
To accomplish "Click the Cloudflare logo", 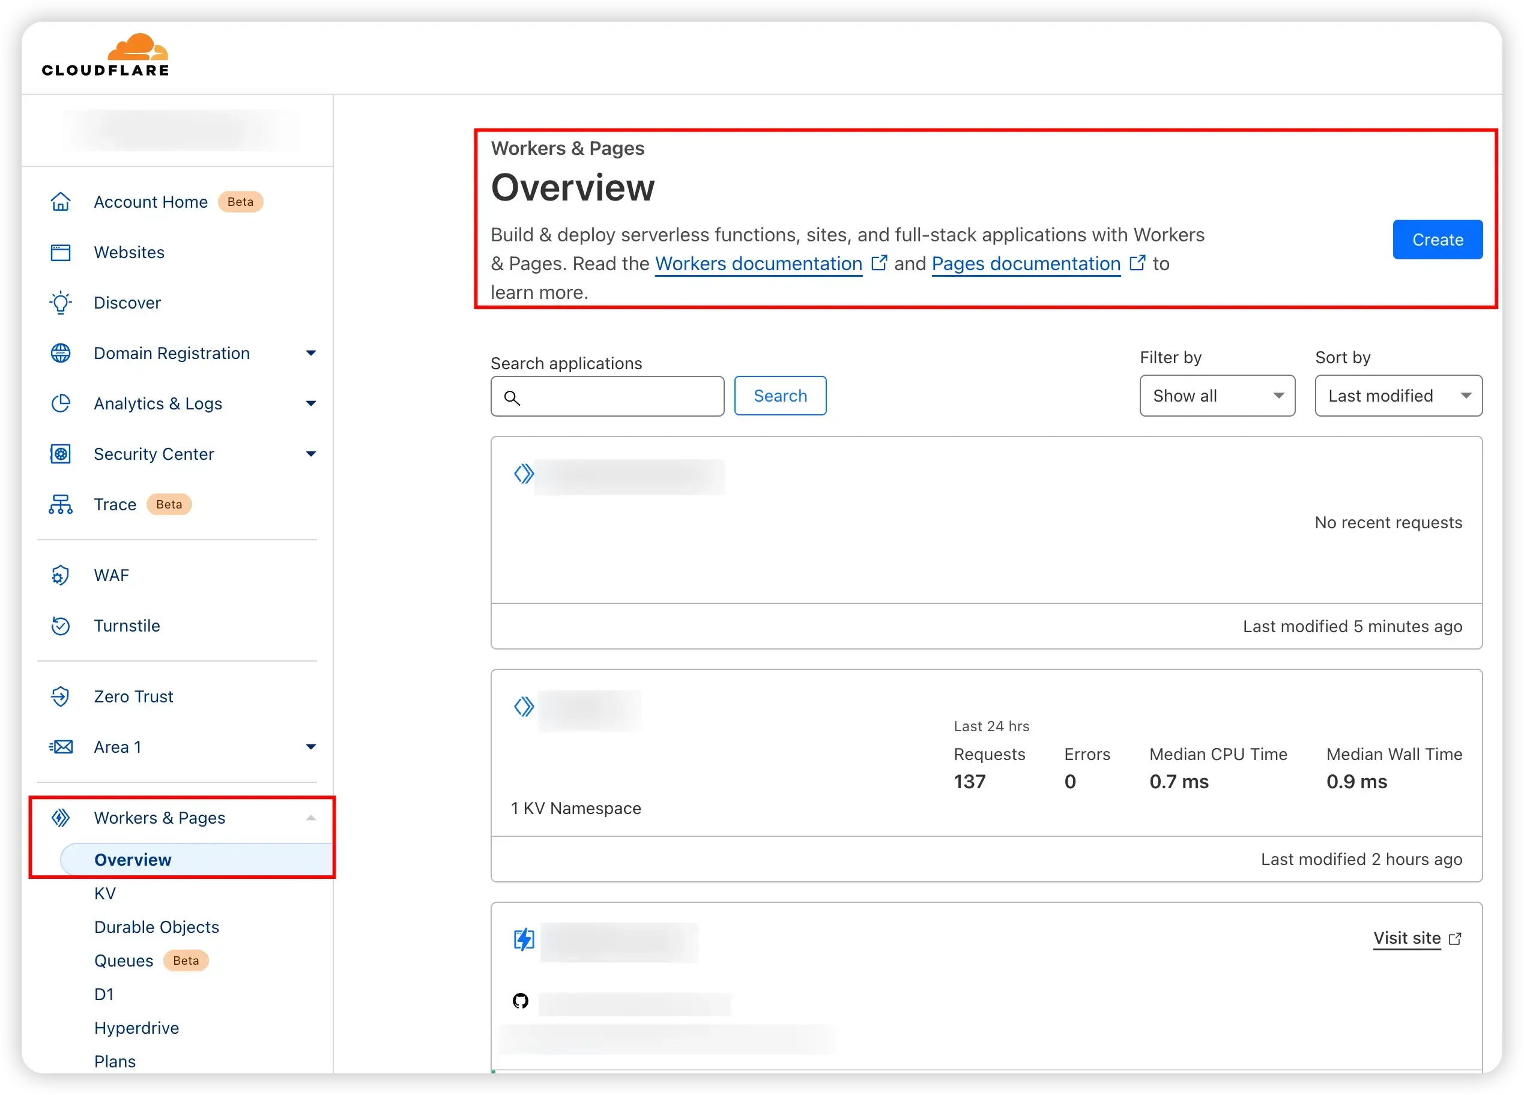I will [106, 55].
